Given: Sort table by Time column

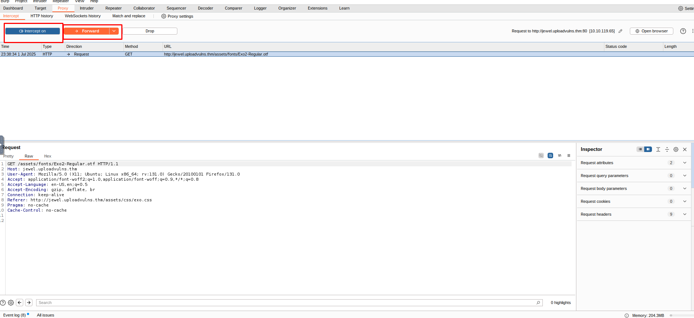Looking at the screenshot, I should (21, 47).
